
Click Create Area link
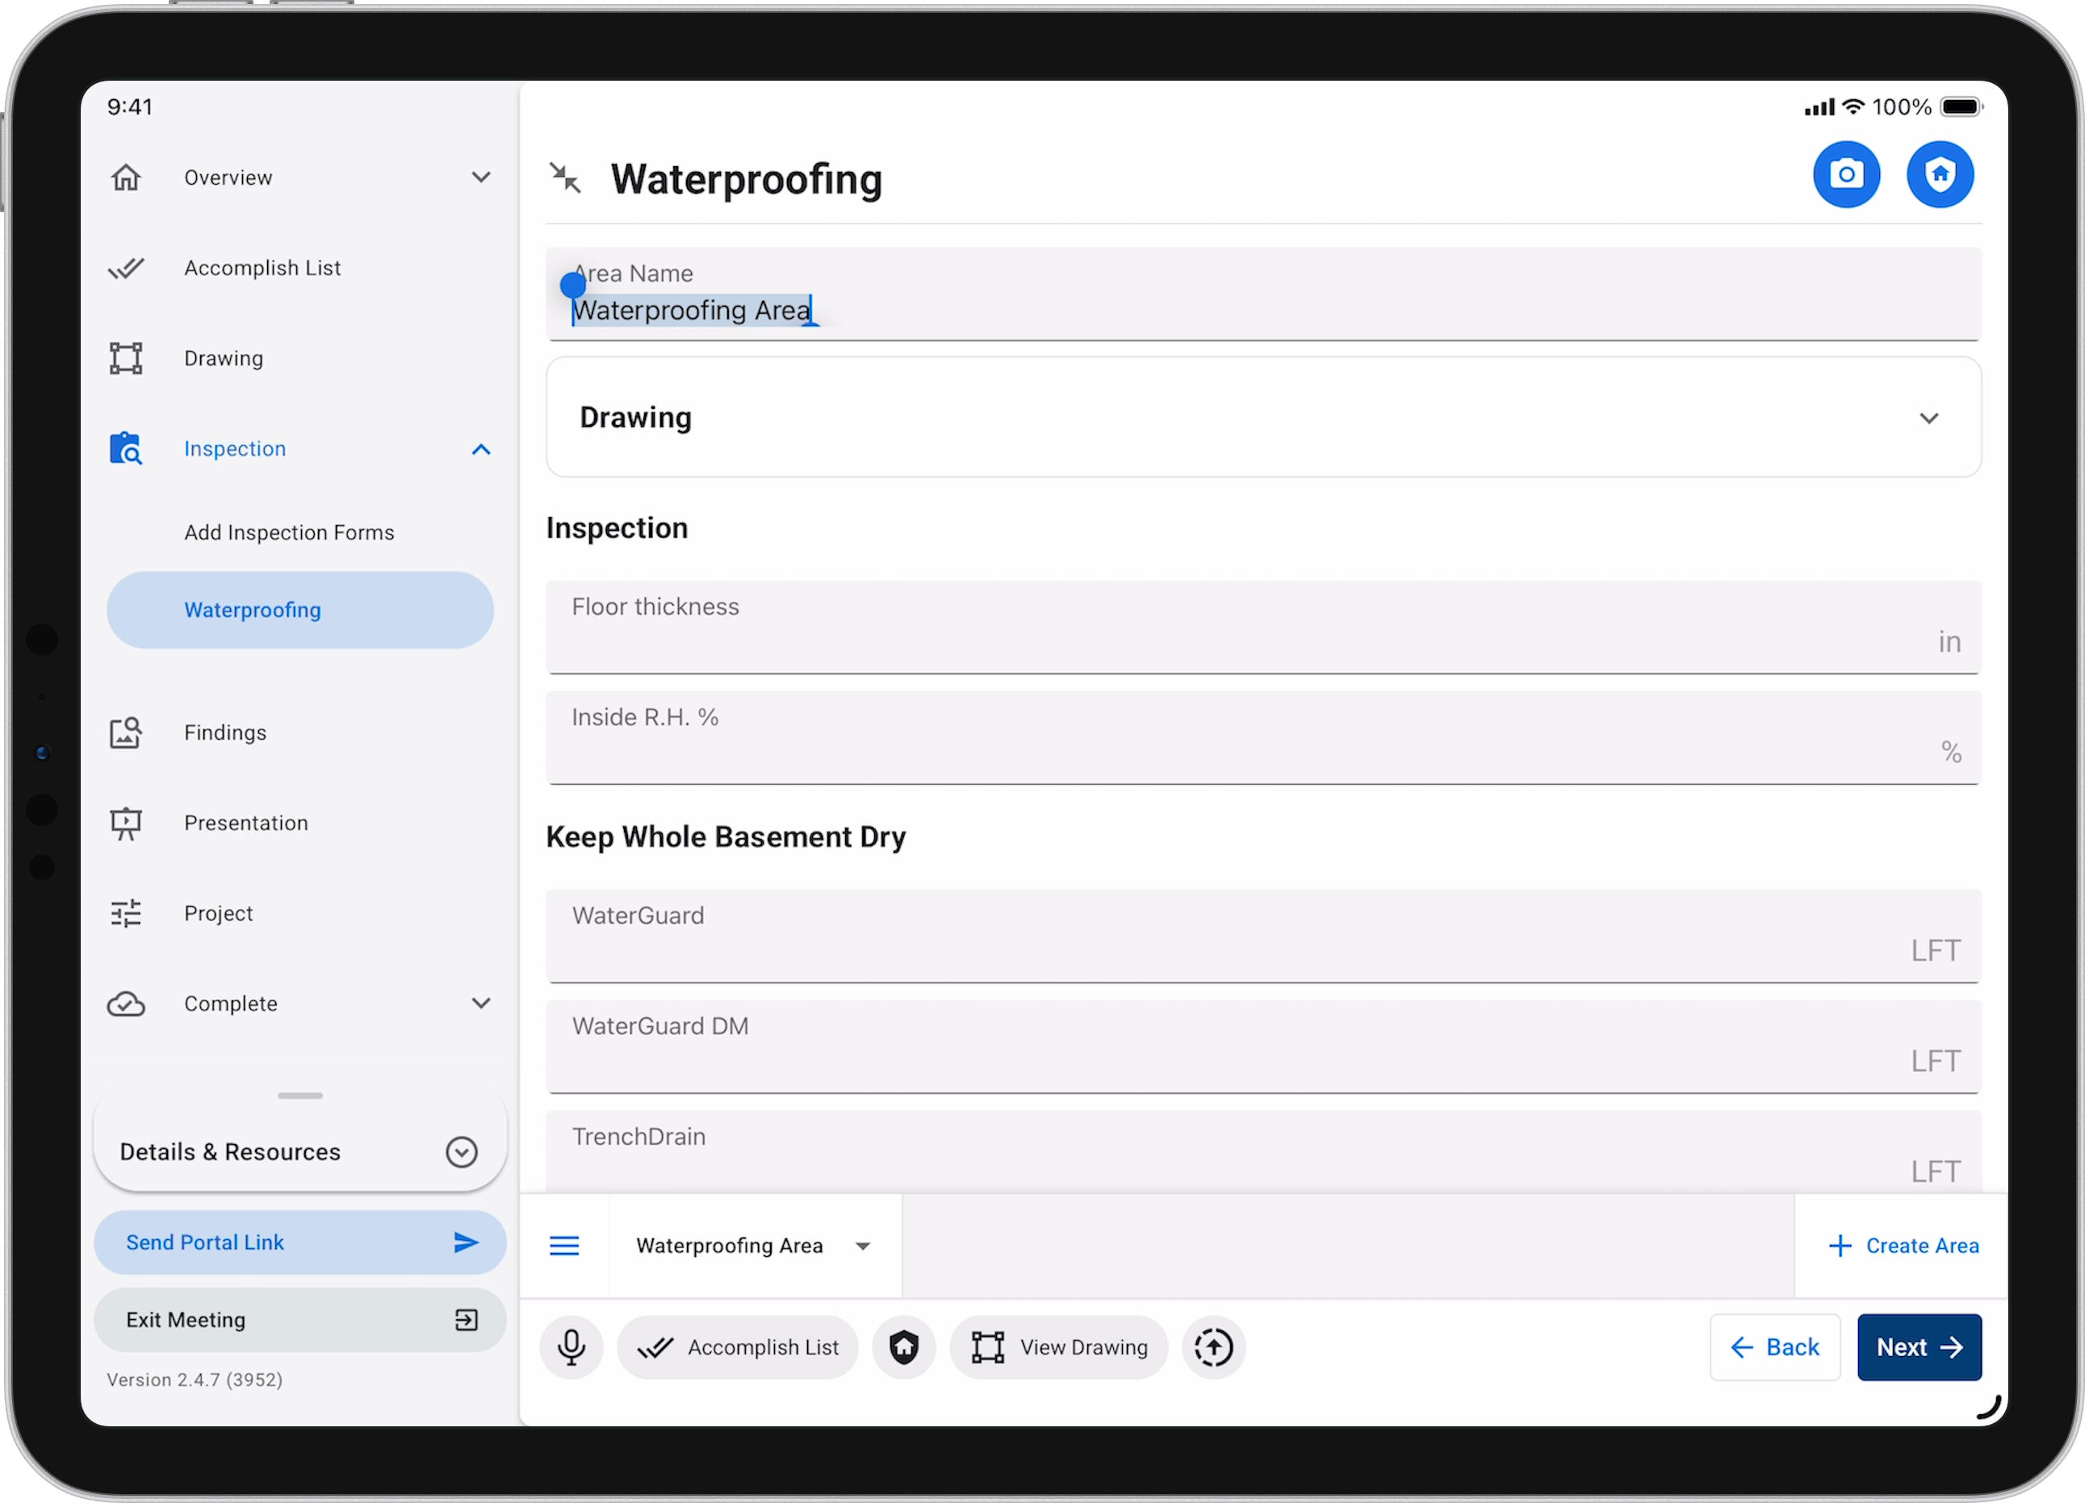coord(1903,1246)
